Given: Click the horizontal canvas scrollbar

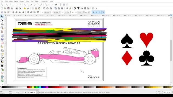Looking at the screenshot, I should click(105, 85).
